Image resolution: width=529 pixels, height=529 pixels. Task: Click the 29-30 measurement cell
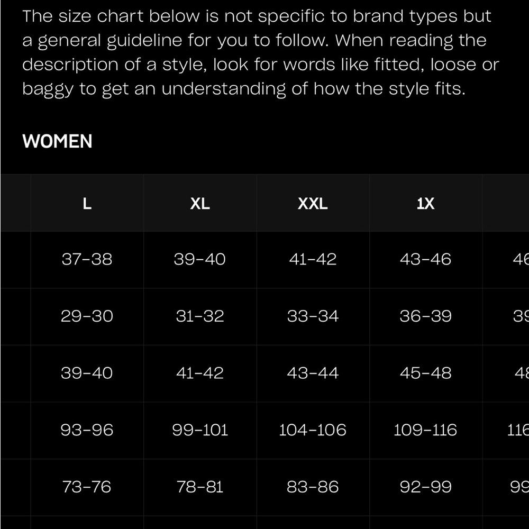point(87,316)
